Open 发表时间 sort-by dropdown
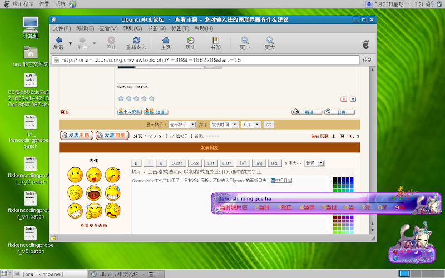 (x=224, y=125)
